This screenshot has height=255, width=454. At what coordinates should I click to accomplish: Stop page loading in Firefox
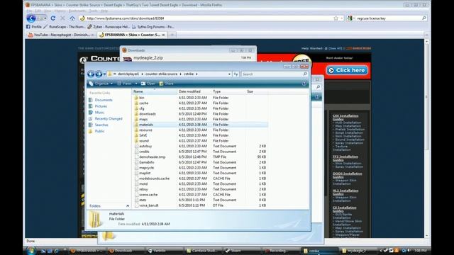tap(62, 18)
